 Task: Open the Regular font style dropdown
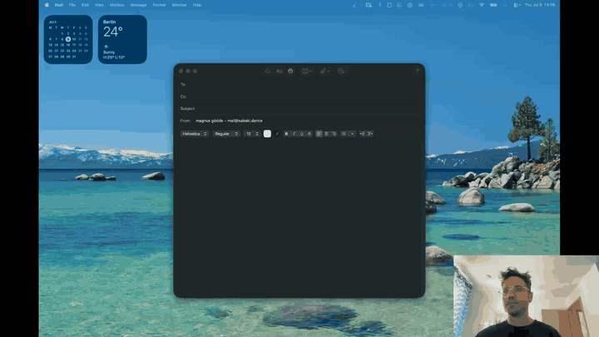pyautogui.click(x=226, y=134)
